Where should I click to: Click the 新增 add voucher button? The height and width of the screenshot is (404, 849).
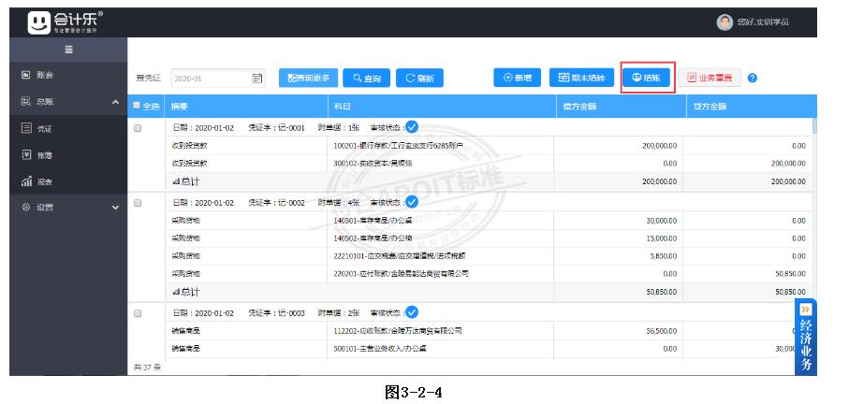pyautogui.click(x=517, y=78)
